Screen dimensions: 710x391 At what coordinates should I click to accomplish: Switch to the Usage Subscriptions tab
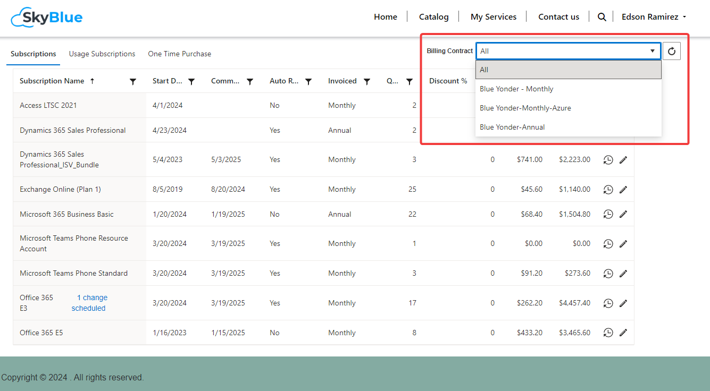[102, 54]
